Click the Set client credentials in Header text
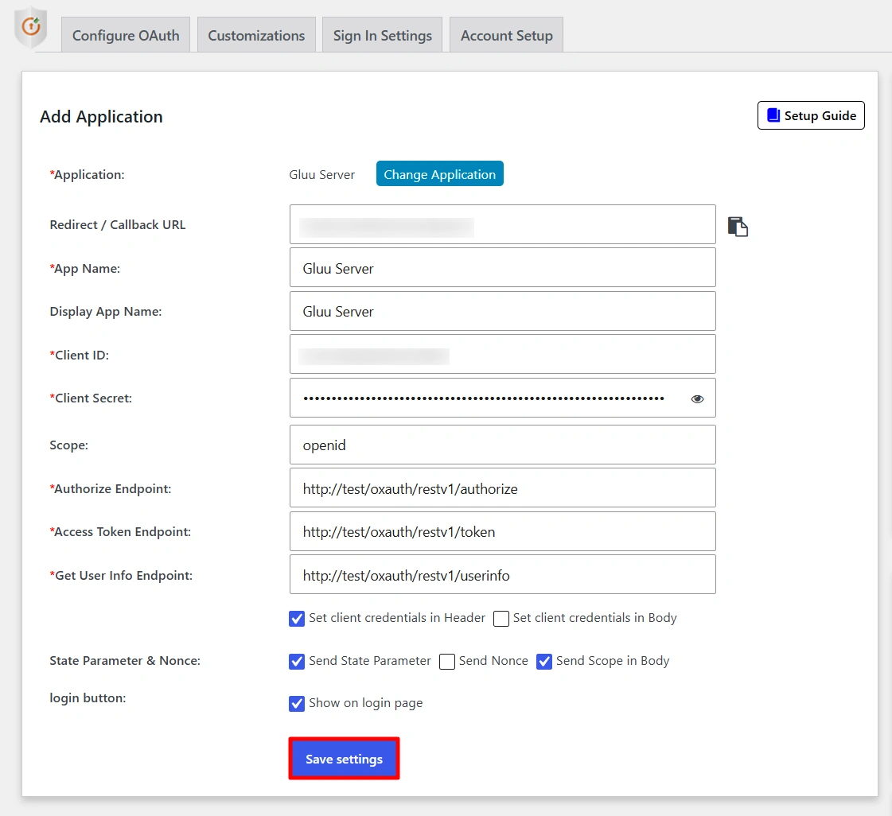This screenshot has height=816, width=892. click(397, 617)
